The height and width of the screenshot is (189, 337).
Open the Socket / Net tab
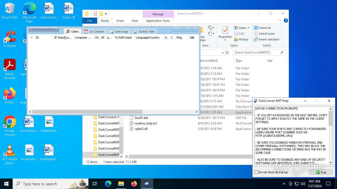144,31
